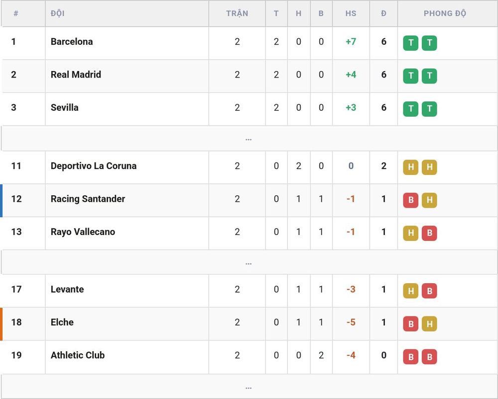
Task: Open the Barcelona team link
Action: 72,42
